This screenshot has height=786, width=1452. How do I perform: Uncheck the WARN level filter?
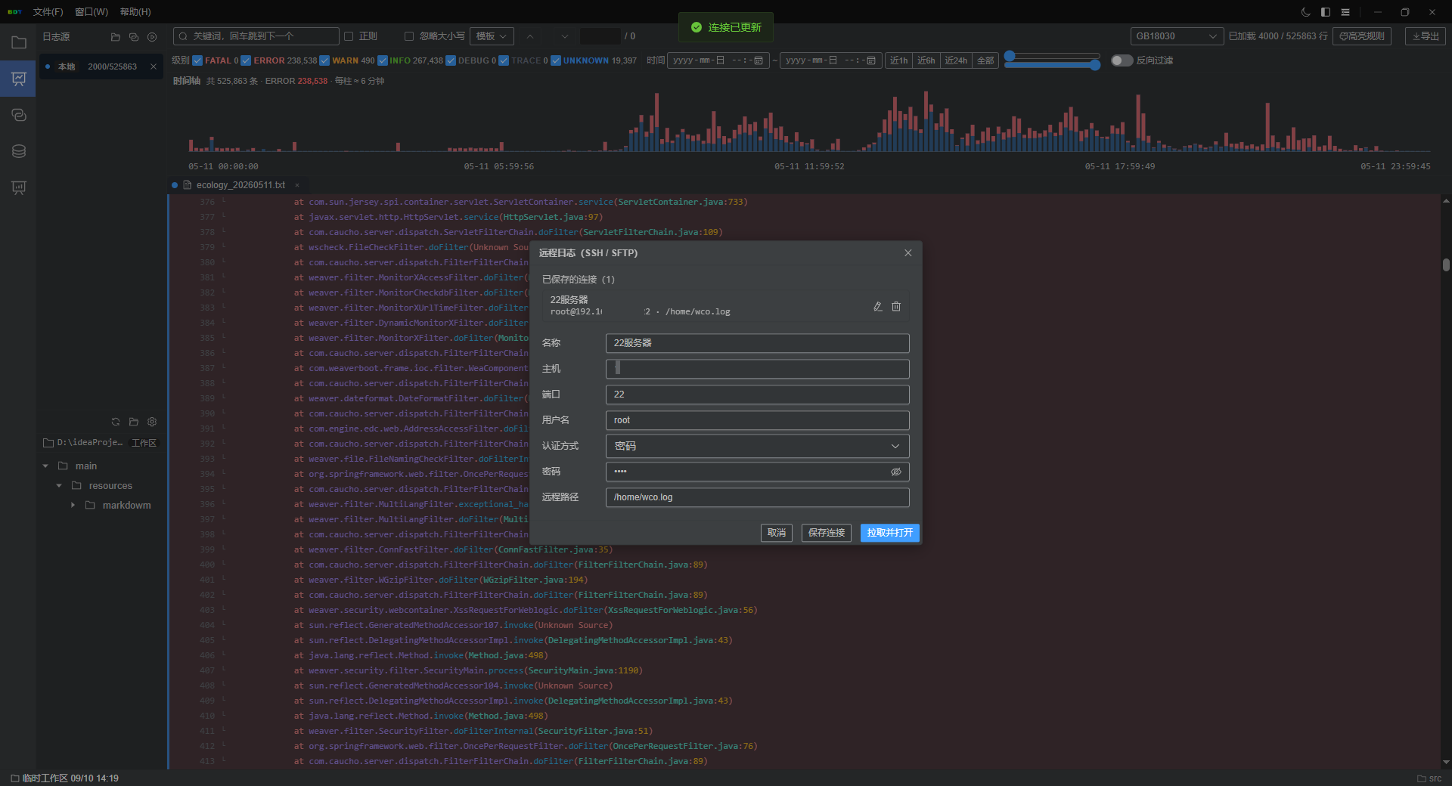point(324,60)
